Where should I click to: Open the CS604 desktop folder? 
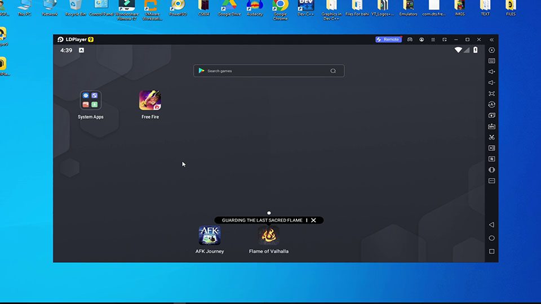(x=203, y=7)
